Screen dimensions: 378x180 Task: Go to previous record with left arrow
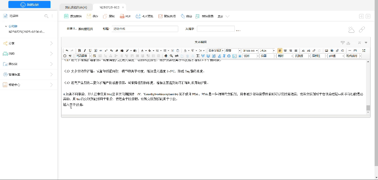coord(361,16)
